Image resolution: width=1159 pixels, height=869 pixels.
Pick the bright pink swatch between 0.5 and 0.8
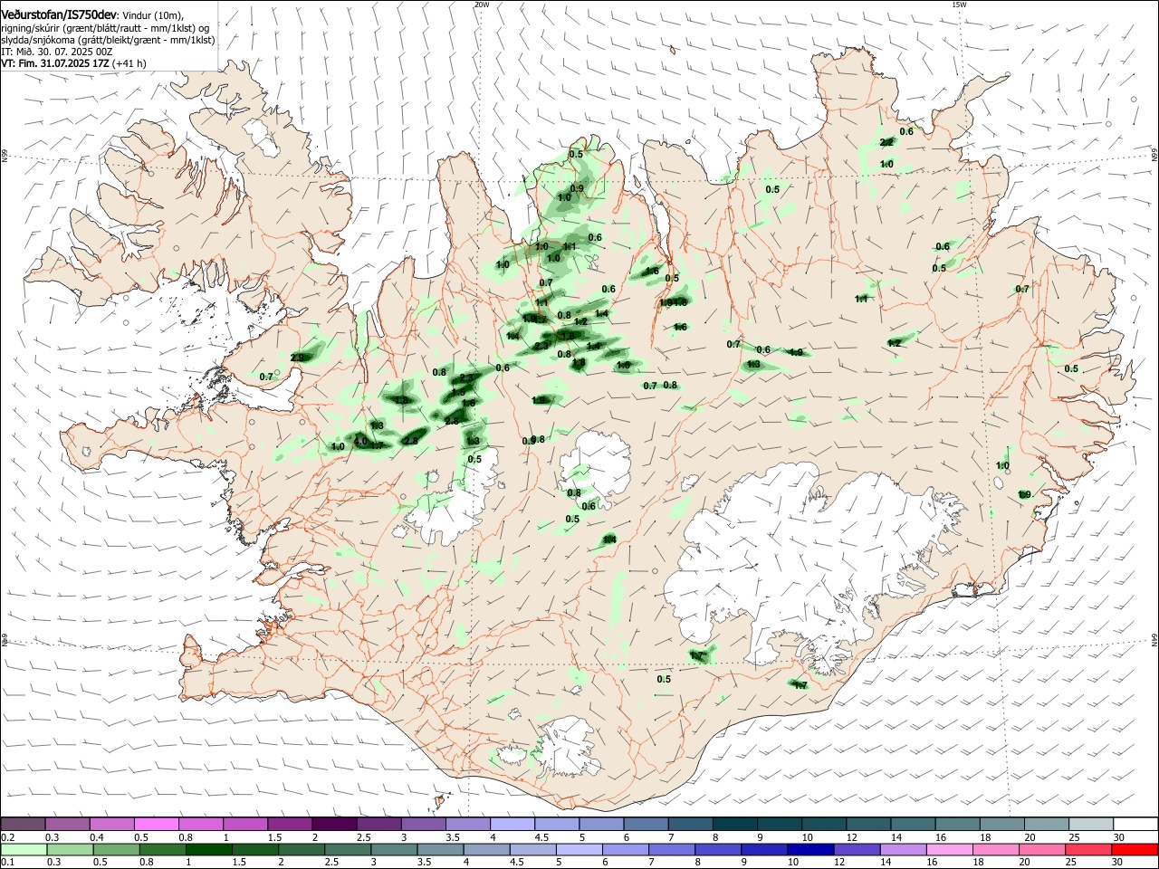[x=157, y=824]
